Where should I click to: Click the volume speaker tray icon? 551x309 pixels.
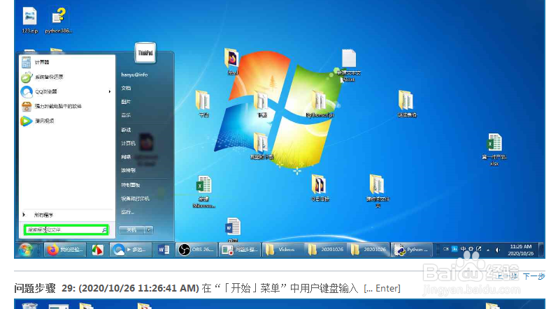pyautogui.click(x=498, y=250)
